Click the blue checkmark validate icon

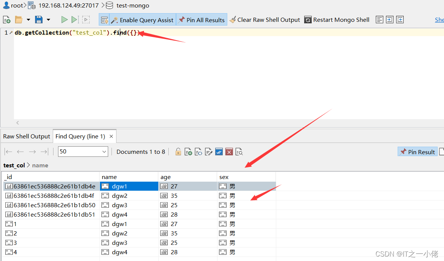[219, 152]
